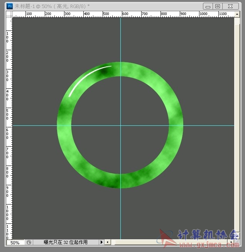
Task: Click the ruler origin corner box
Action: point(9,14)
